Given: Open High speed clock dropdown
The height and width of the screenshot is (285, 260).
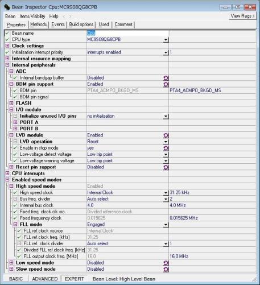Looking at the screenshot, I should point(166,193).
